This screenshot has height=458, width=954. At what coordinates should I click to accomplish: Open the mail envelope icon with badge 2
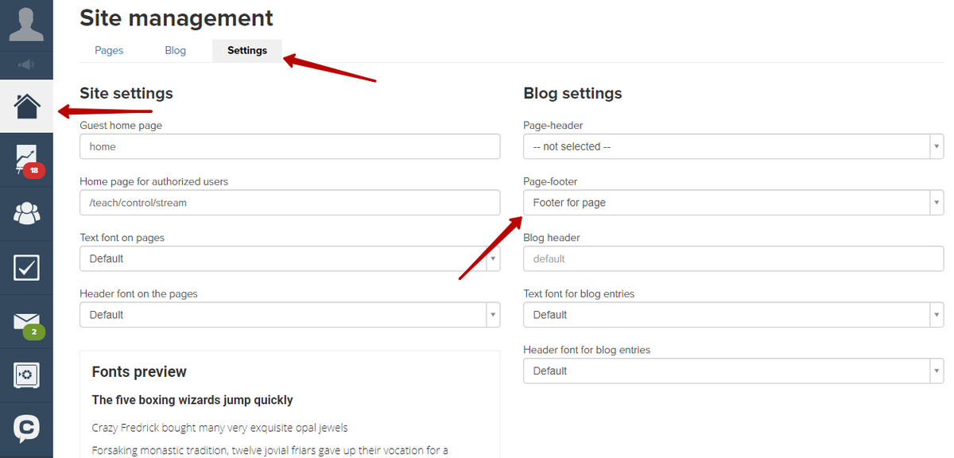coord(28,323)
